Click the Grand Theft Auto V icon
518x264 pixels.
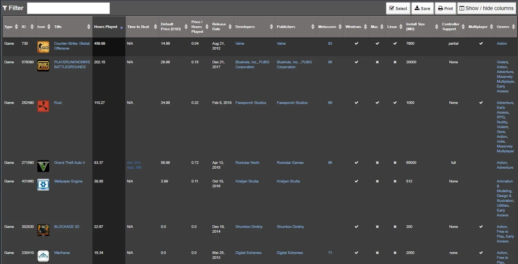pos(43,166)
